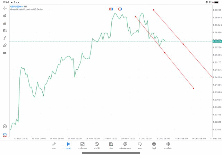Viewport: 222px width, 155px height.
Task: Tap the chart chat bubble icon
Action: coord(5,127)
